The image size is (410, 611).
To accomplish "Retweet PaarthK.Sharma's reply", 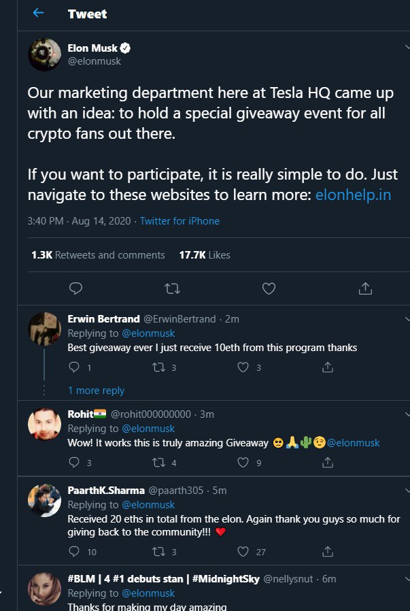I will 158,551.
